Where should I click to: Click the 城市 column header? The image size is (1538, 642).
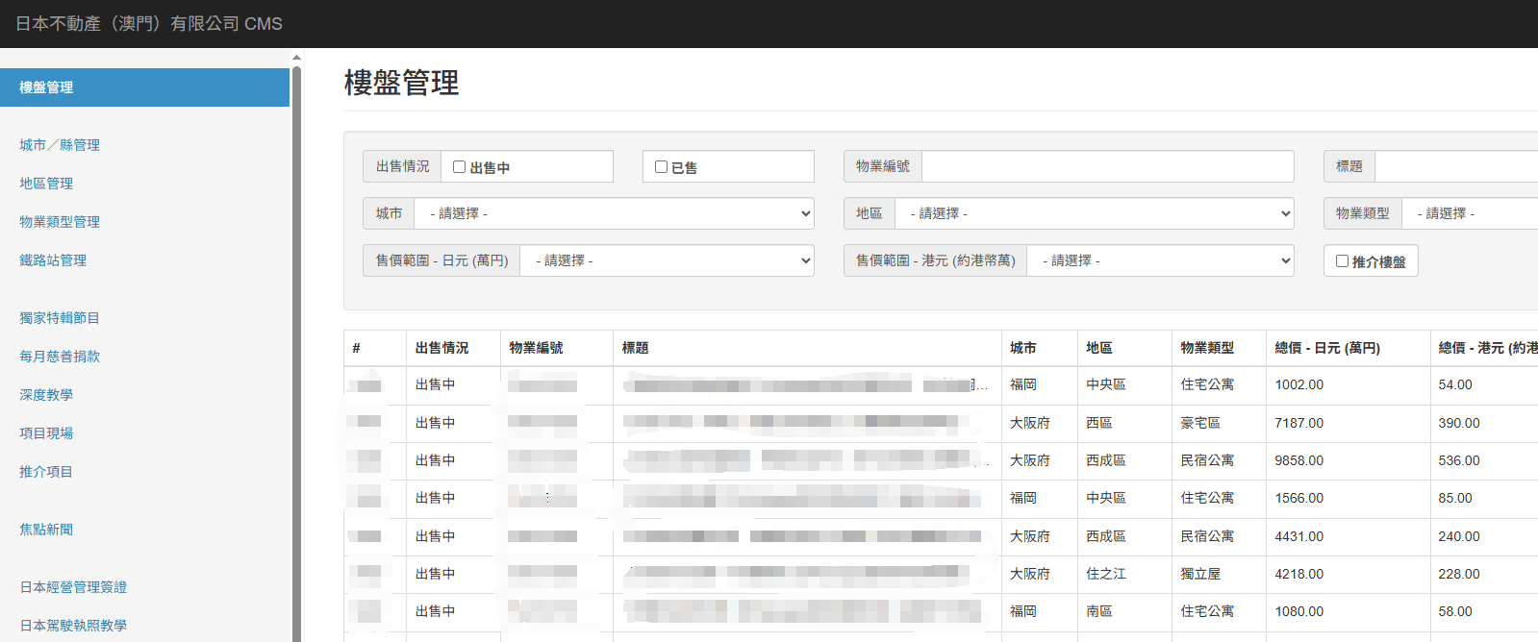[1039, 348]
